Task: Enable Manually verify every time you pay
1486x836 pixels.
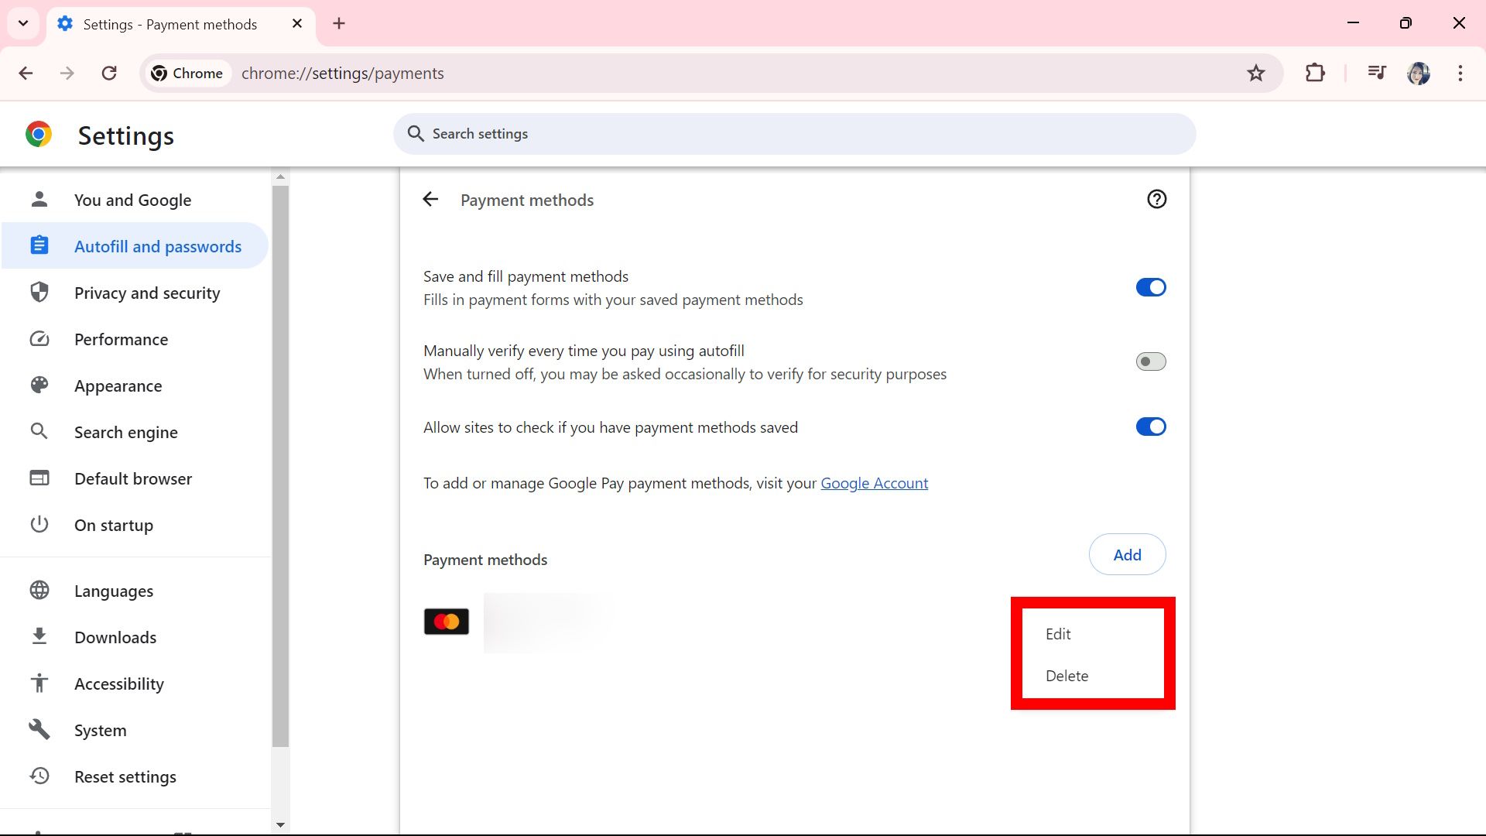Action: (1151, 361)
